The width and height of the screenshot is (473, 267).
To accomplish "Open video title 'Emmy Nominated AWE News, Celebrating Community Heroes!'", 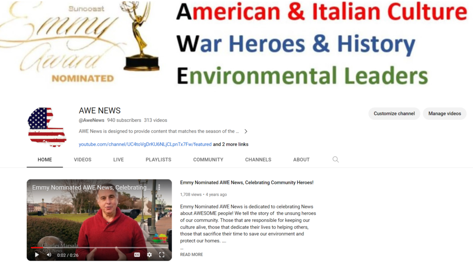I will click(x=247, y=183).
